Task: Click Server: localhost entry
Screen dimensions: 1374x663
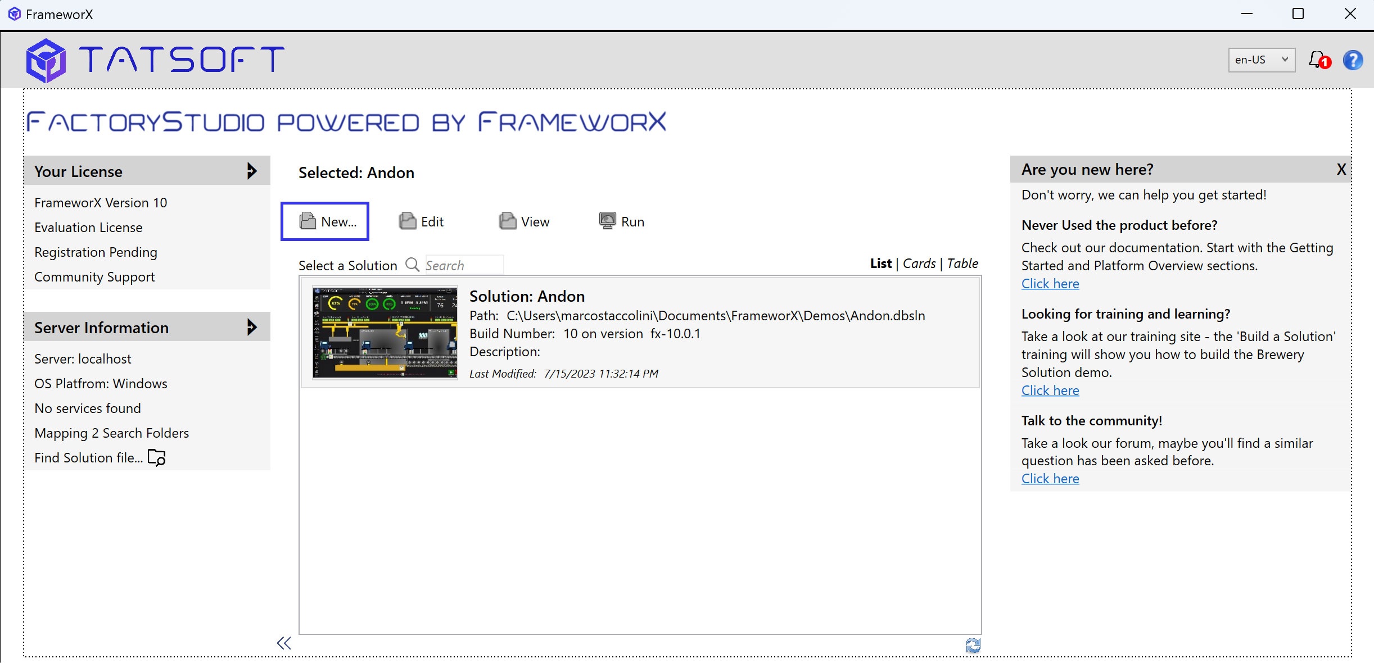Action: (83, 359)
